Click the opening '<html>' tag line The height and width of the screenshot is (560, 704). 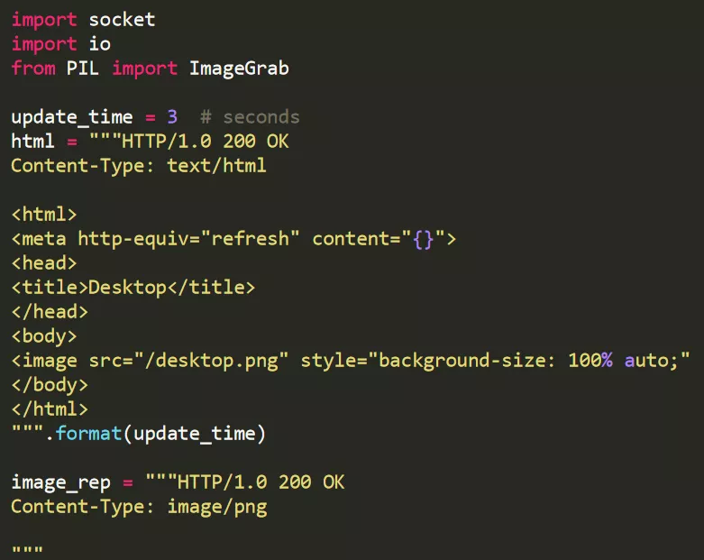[44, 215]
